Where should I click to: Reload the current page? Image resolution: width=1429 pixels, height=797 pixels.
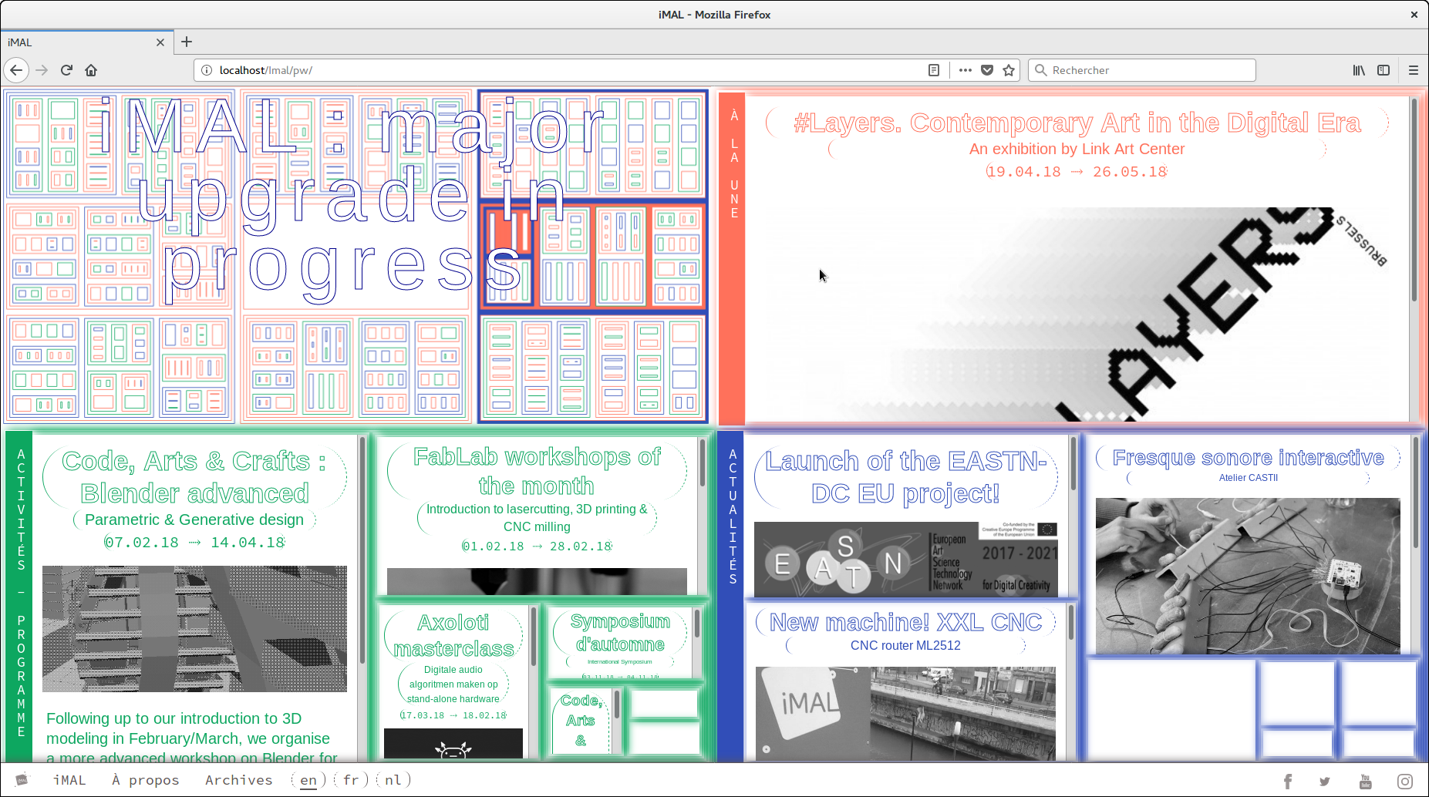pyautogui.click(x=66, y=70)
